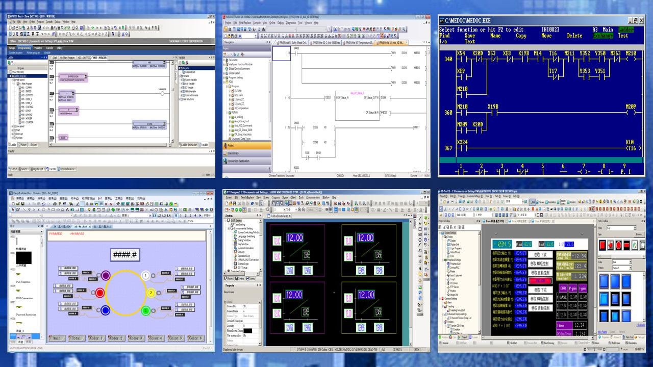Switch to Monitor tab in MPE720
Image resolution: width=653 pixels, height=367 pixels.
coord(38,48)
